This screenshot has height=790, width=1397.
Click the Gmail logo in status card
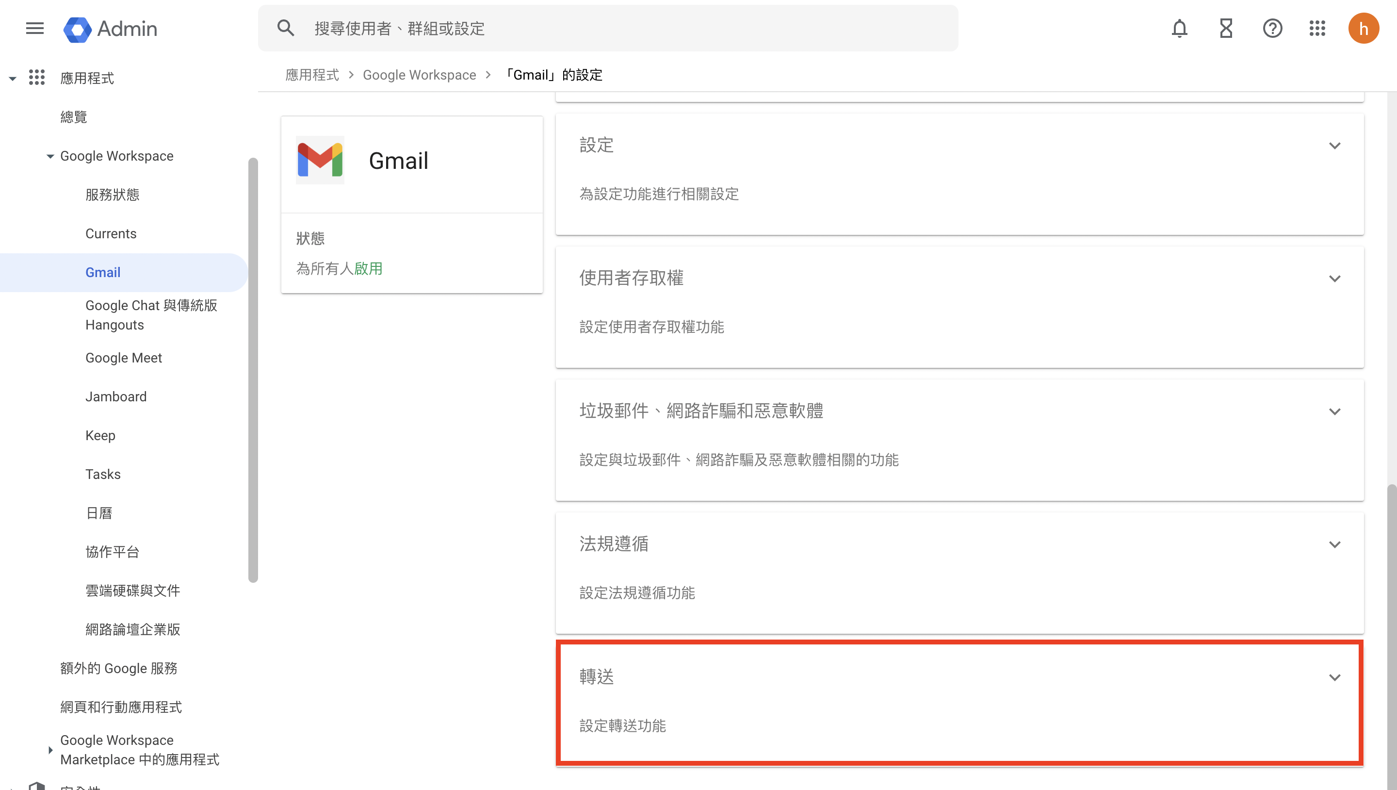[x=320, y=160]
